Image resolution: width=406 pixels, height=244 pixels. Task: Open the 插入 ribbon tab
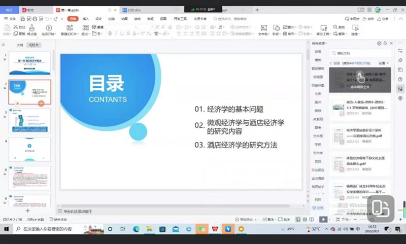[x=86, y=19]
